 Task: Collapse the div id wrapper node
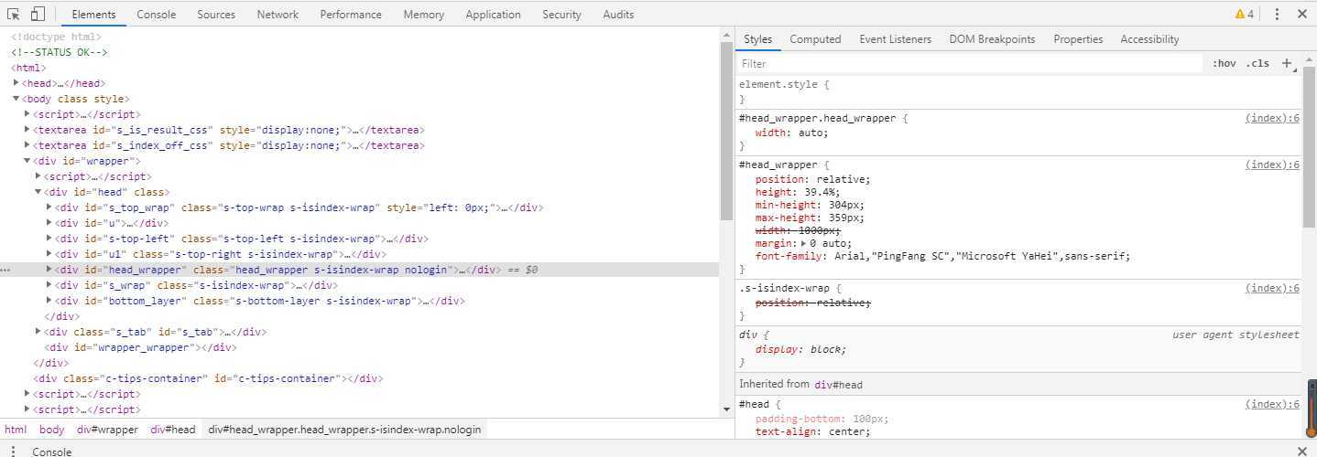pos(27,161)
